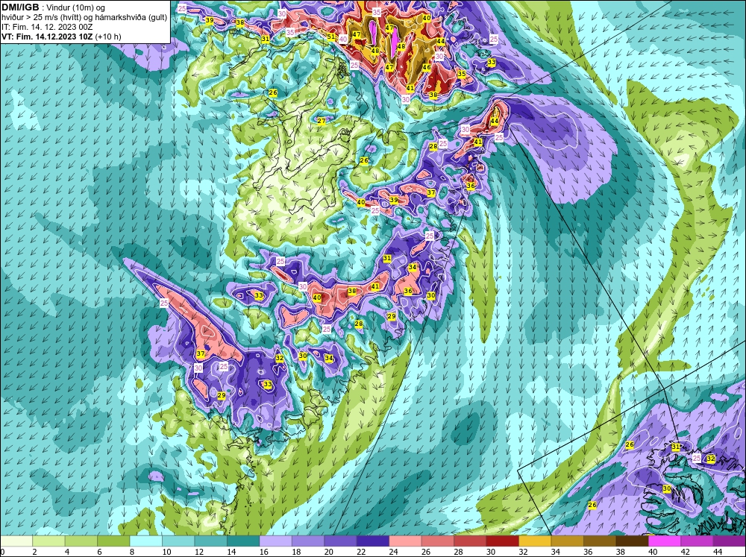Click the 14–16 m/s dark teal legend swatch
Screen dimensions: 746x557
click(x=242, y=541)
